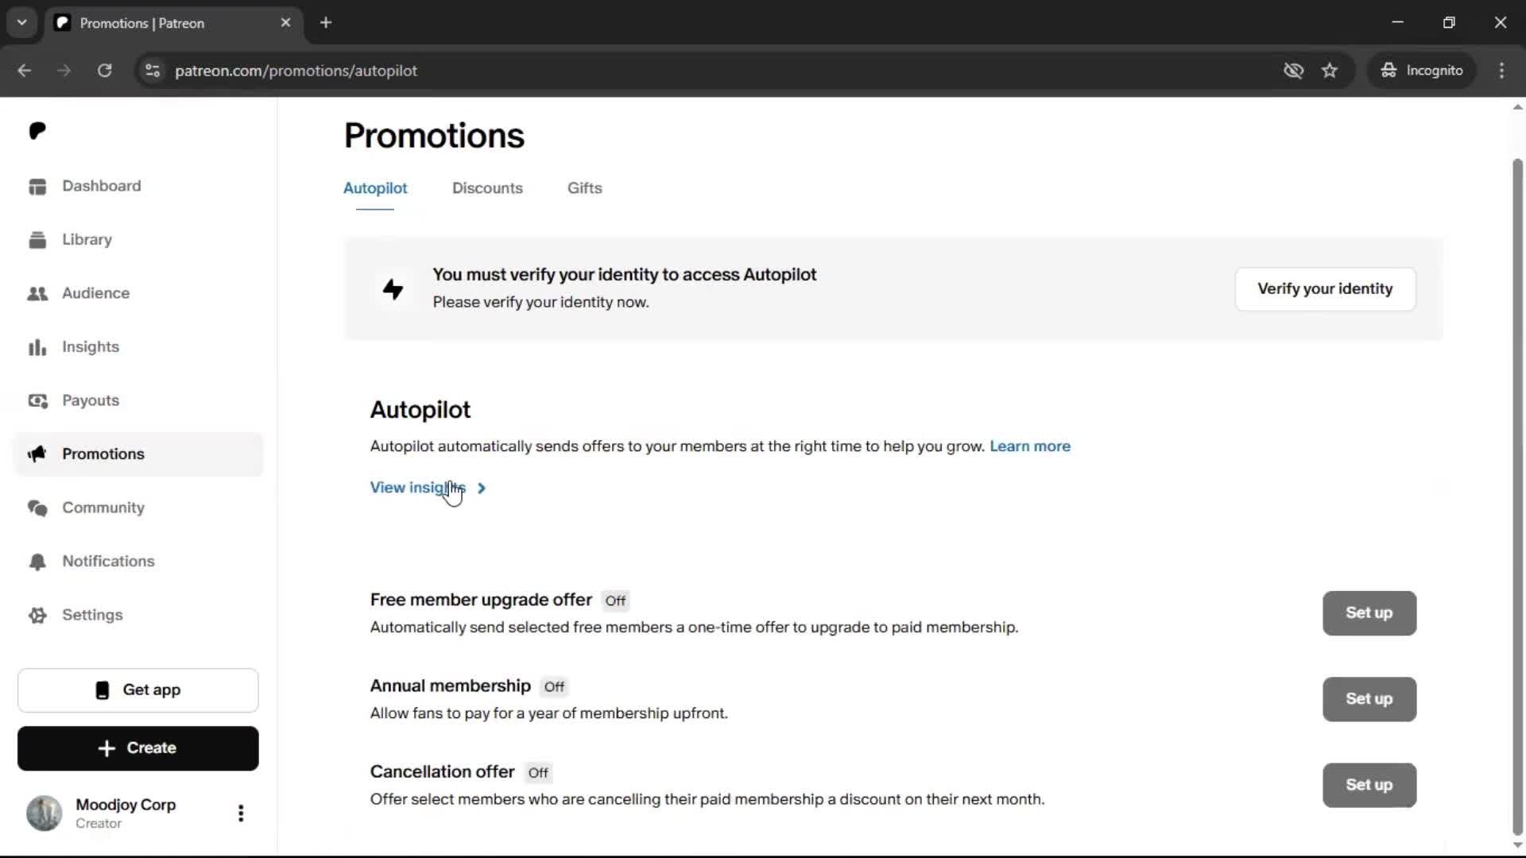
Task: Expand the browser tab search dropdown
Action: tap(22, 23)
